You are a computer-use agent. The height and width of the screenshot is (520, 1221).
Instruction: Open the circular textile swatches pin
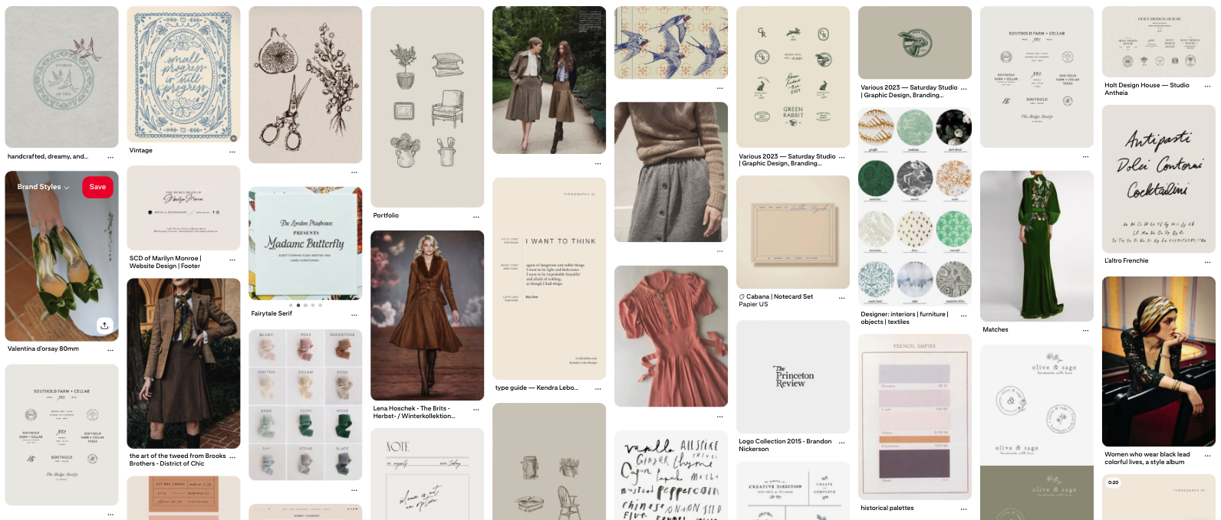tap(914, 207)
